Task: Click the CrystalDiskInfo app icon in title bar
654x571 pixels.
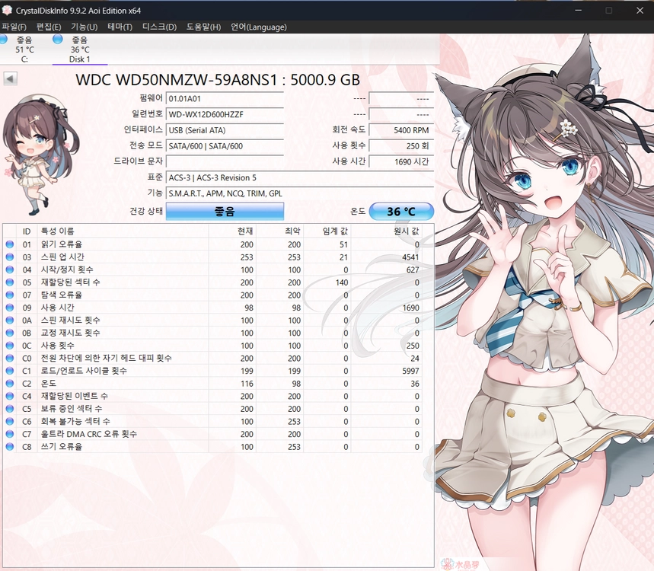Action: pyautogui.click(x=7, y=10)
